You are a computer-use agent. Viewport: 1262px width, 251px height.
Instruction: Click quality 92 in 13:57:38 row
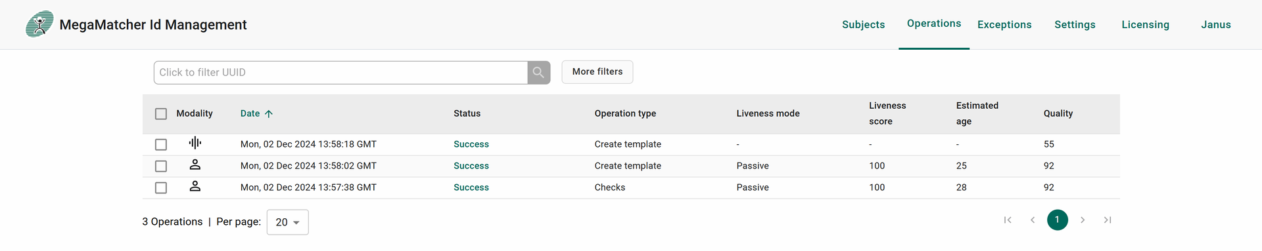(1049, 187)
